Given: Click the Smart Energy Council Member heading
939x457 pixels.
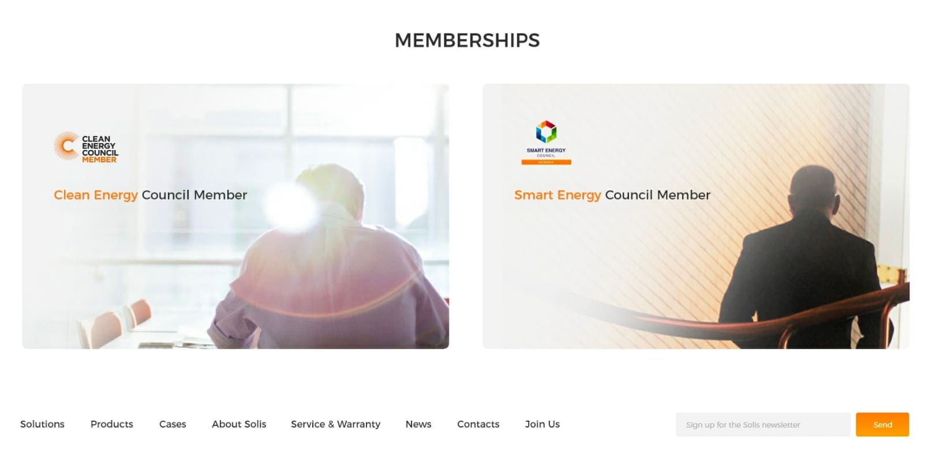Looking at the screenshot, I should (x=612, y=195).
